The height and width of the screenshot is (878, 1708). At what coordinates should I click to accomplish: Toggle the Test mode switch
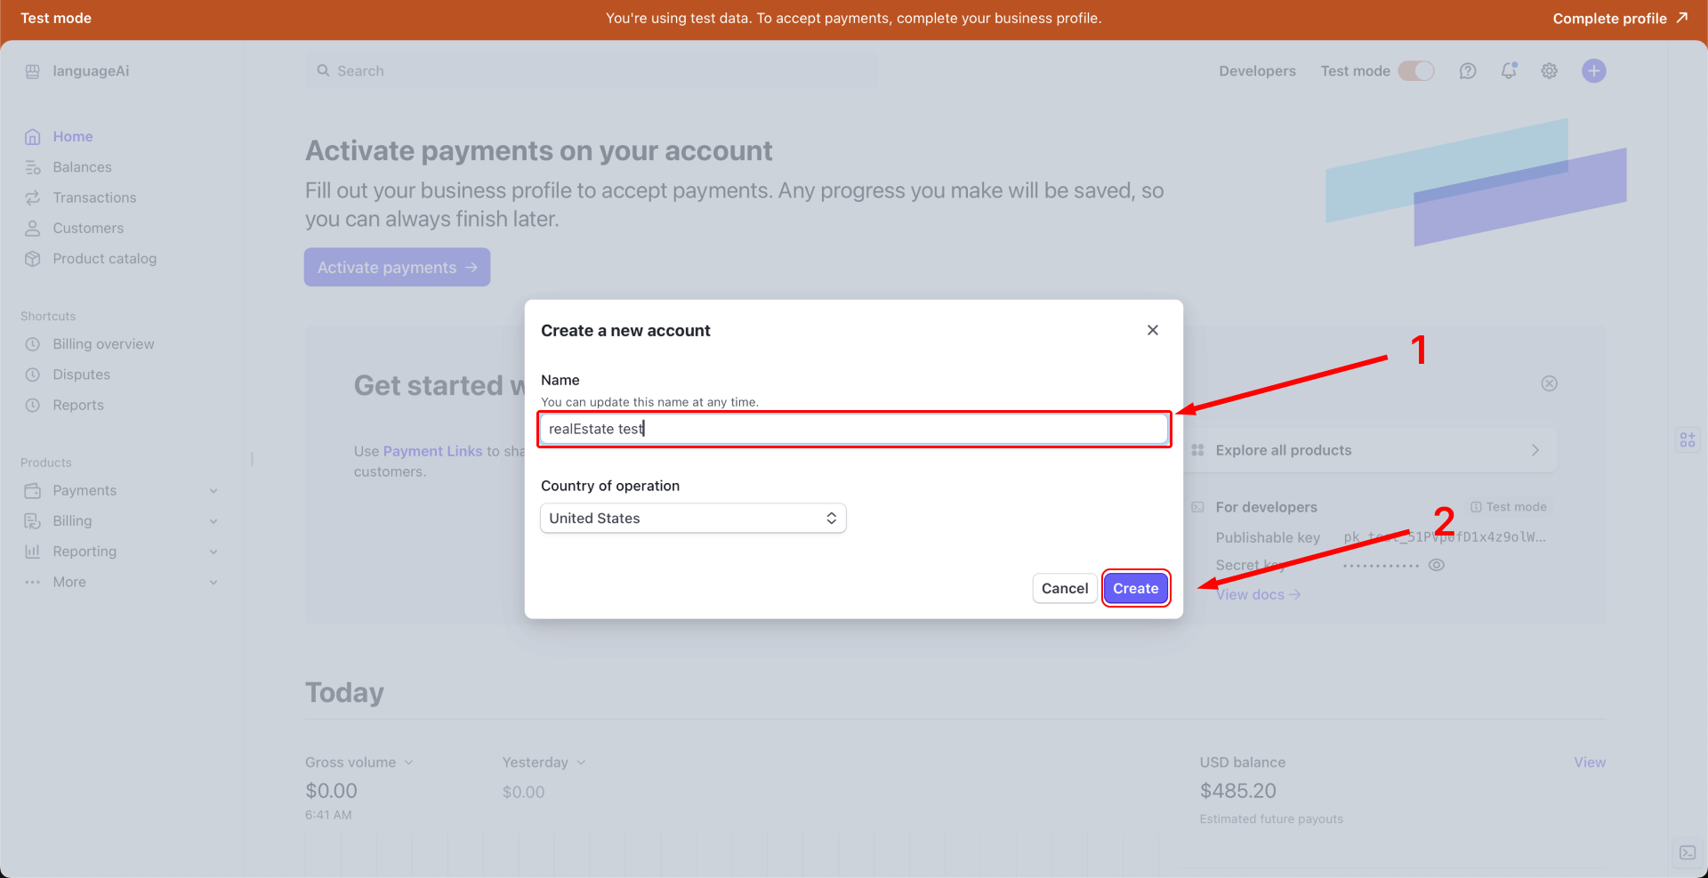coord(1416,71)
